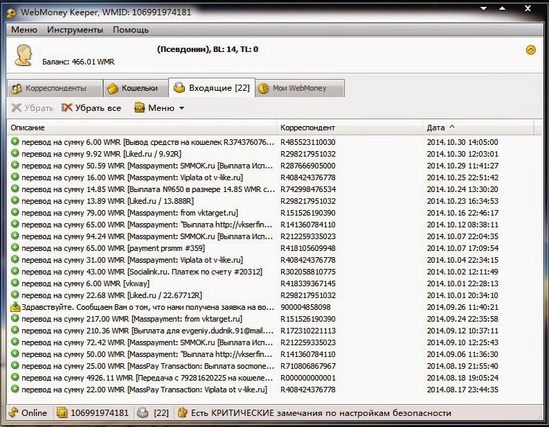This screenshot has height=427, width=549.
Task: Switch to the Мои WebMoney tab
Action: point(300,88)
